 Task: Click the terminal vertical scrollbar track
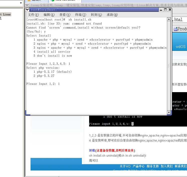(x=169, y=66)
